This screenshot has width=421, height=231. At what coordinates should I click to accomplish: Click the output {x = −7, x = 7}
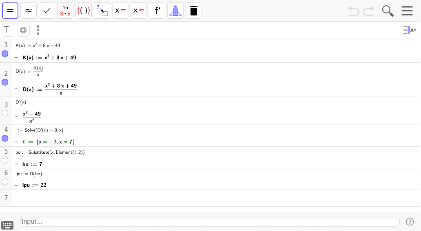[49, 142]
